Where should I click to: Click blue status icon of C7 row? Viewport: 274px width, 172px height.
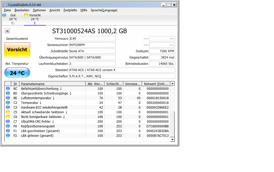(x=8, y=121)
